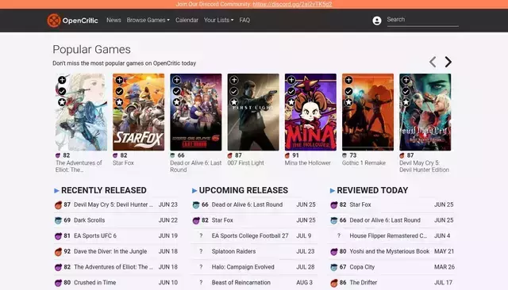Click the Gothic 1 Remake title under its card

pyautogui.click(x=364, y=163)
